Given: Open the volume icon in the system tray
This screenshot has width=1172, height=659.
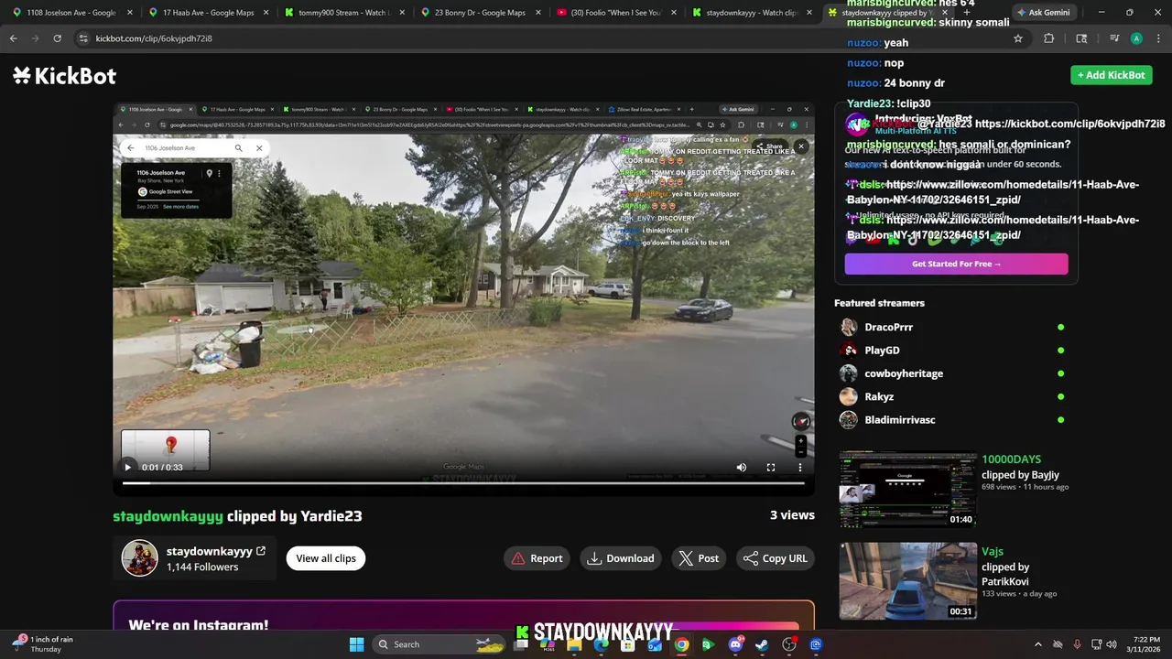Looking at the screenshot, I should pos(1112,644).
